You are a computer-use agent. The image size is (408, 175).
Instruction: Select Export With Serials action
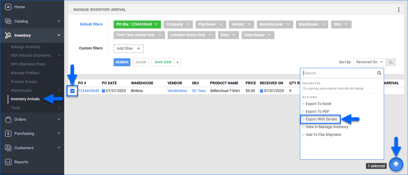pyautogui.click(x=321, y=119)
